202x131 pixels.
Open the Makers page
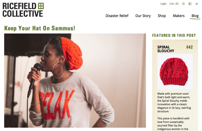point(179,16)
